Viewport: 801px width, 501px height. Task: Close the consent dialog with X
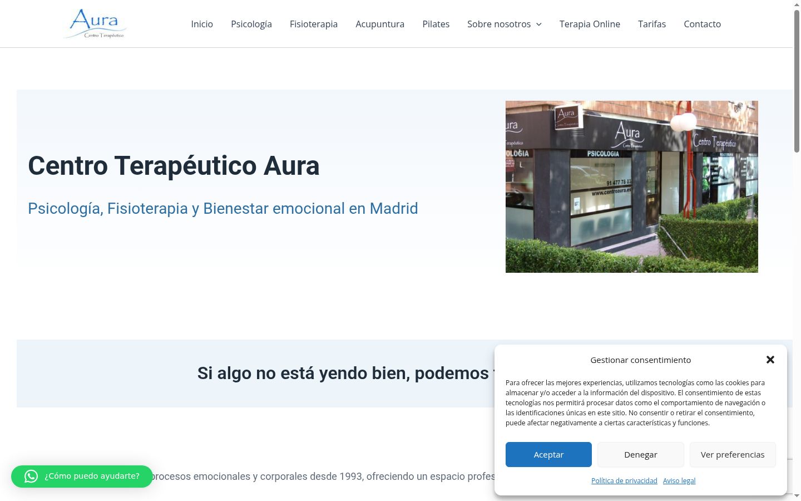(770, 360)
